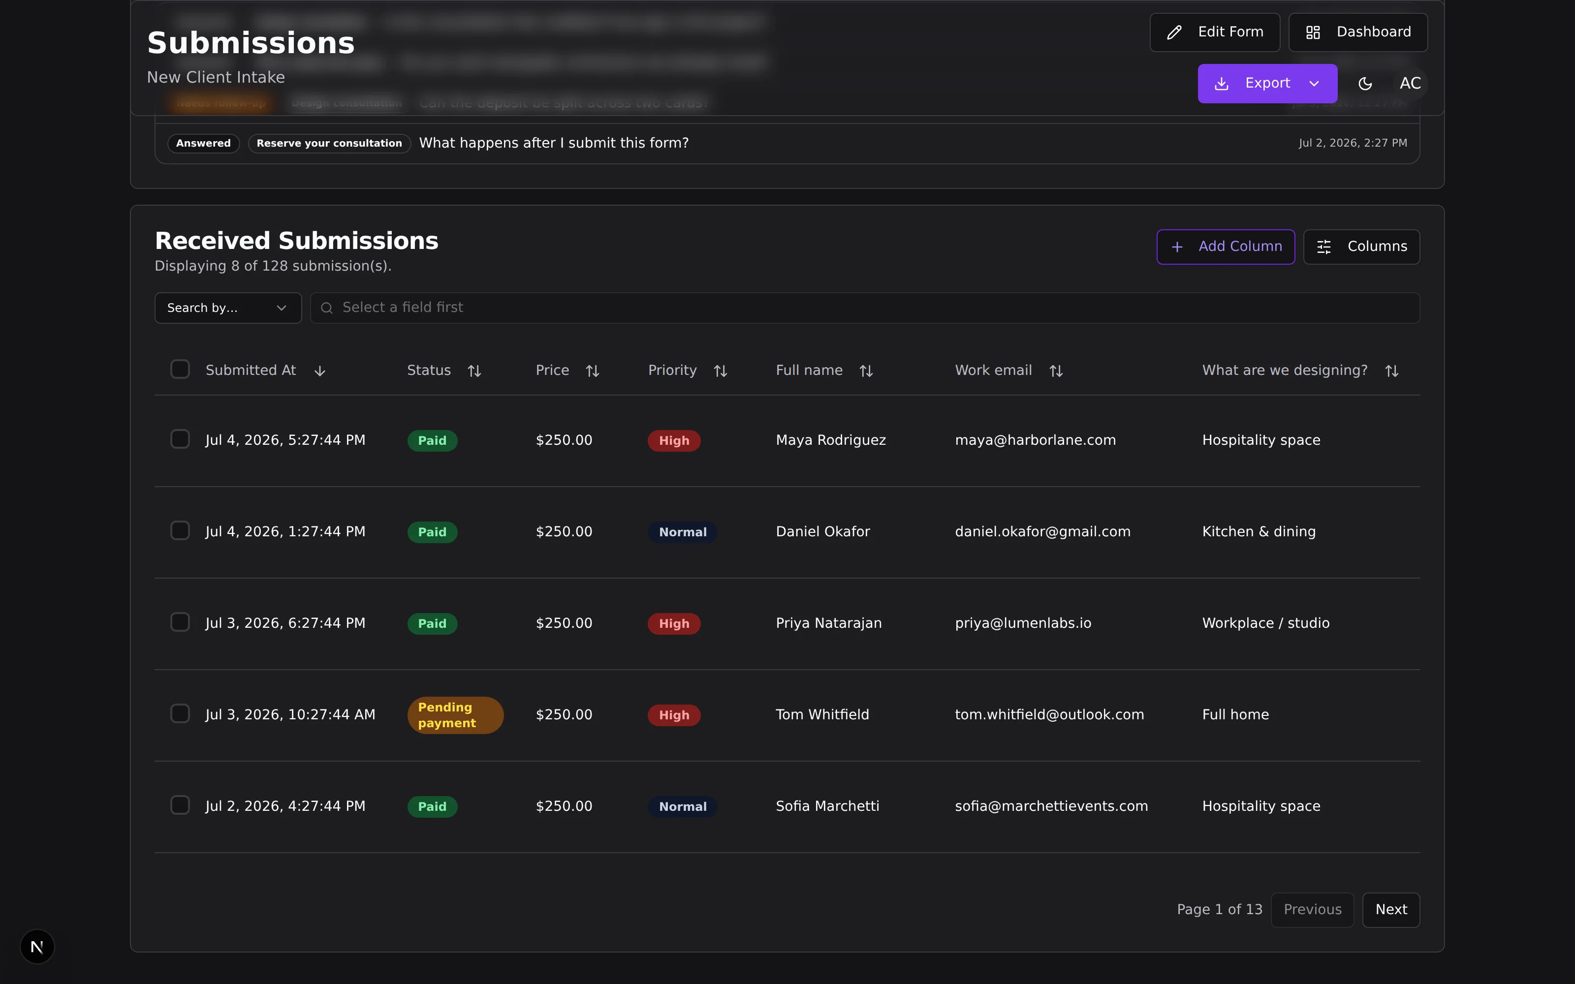Click the Work email column sort icon

1056,371
